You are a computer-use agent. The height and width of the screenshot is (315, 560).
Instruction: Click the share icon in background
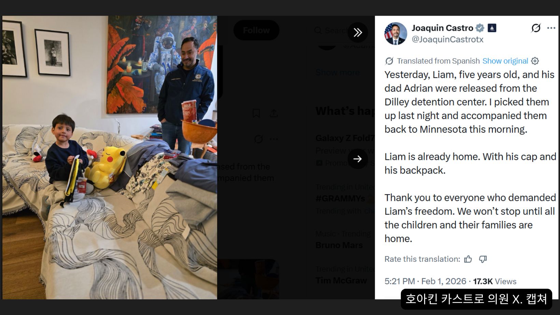274,113
